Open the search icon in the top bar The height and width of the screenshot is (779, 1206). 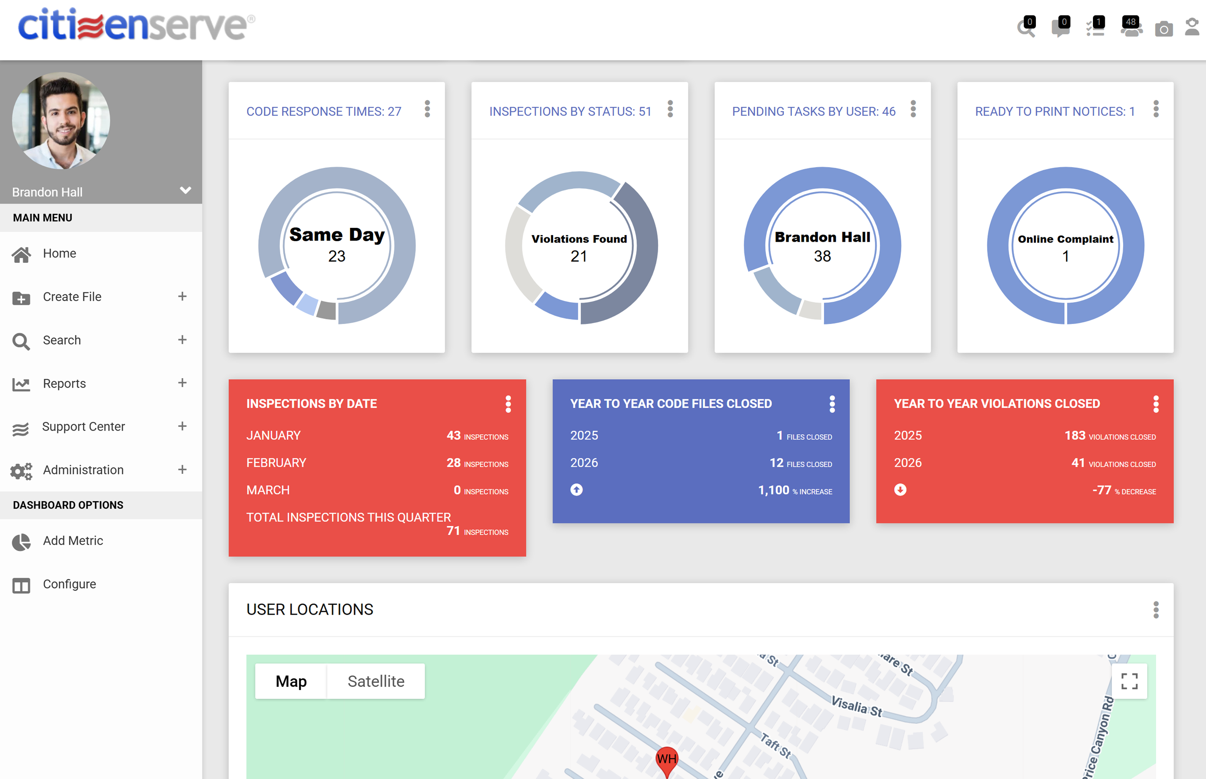point(1027,29)
